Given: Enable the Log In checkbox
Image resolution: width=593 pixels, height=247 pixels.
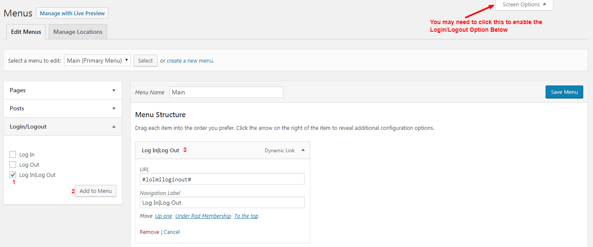Looking at the screenshot, I should click(x=13, y=155).
